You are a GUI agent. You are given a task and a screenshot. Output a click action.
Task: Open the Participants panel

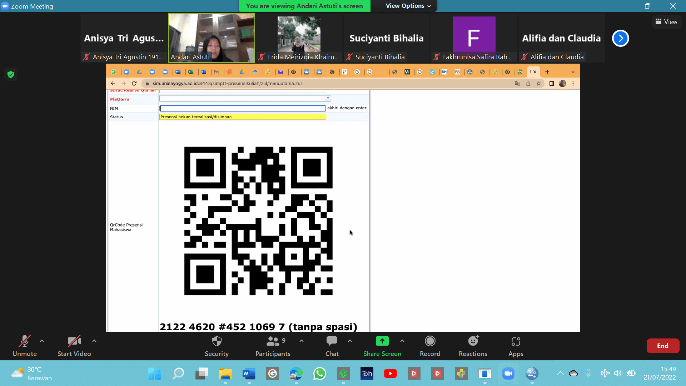[x=273, y=346]
